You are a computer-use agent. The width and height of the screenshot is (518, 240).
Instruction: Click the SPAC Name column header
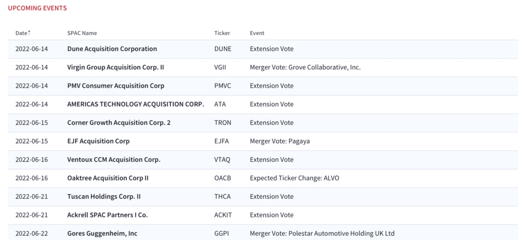coord(82,33)
